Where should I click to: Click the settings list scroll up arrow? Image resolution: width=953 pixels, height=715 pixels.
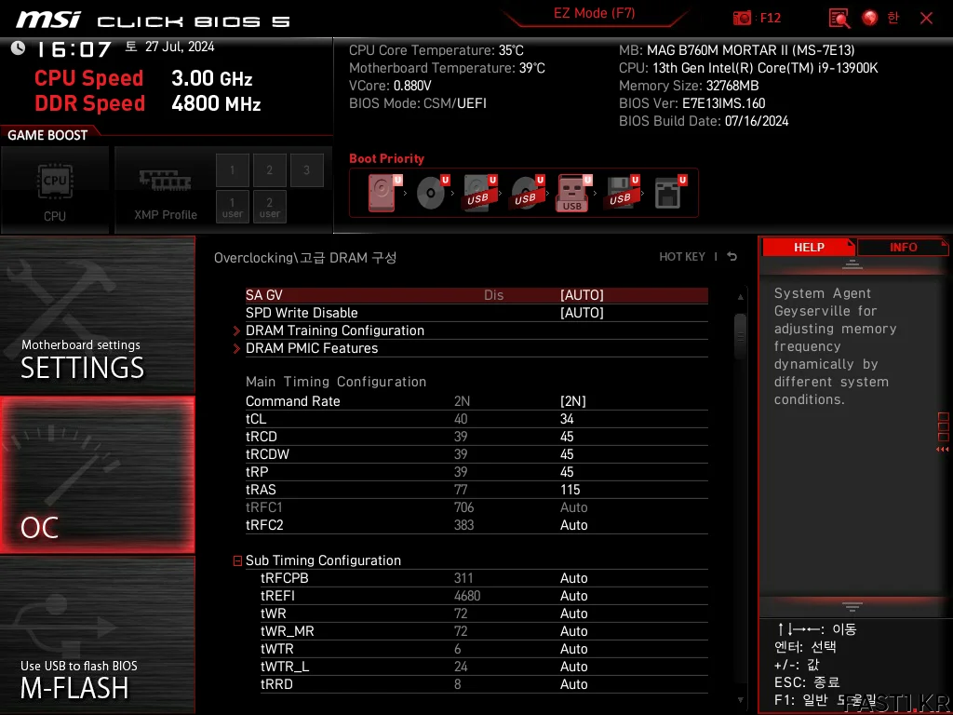[x=740, y=297]
